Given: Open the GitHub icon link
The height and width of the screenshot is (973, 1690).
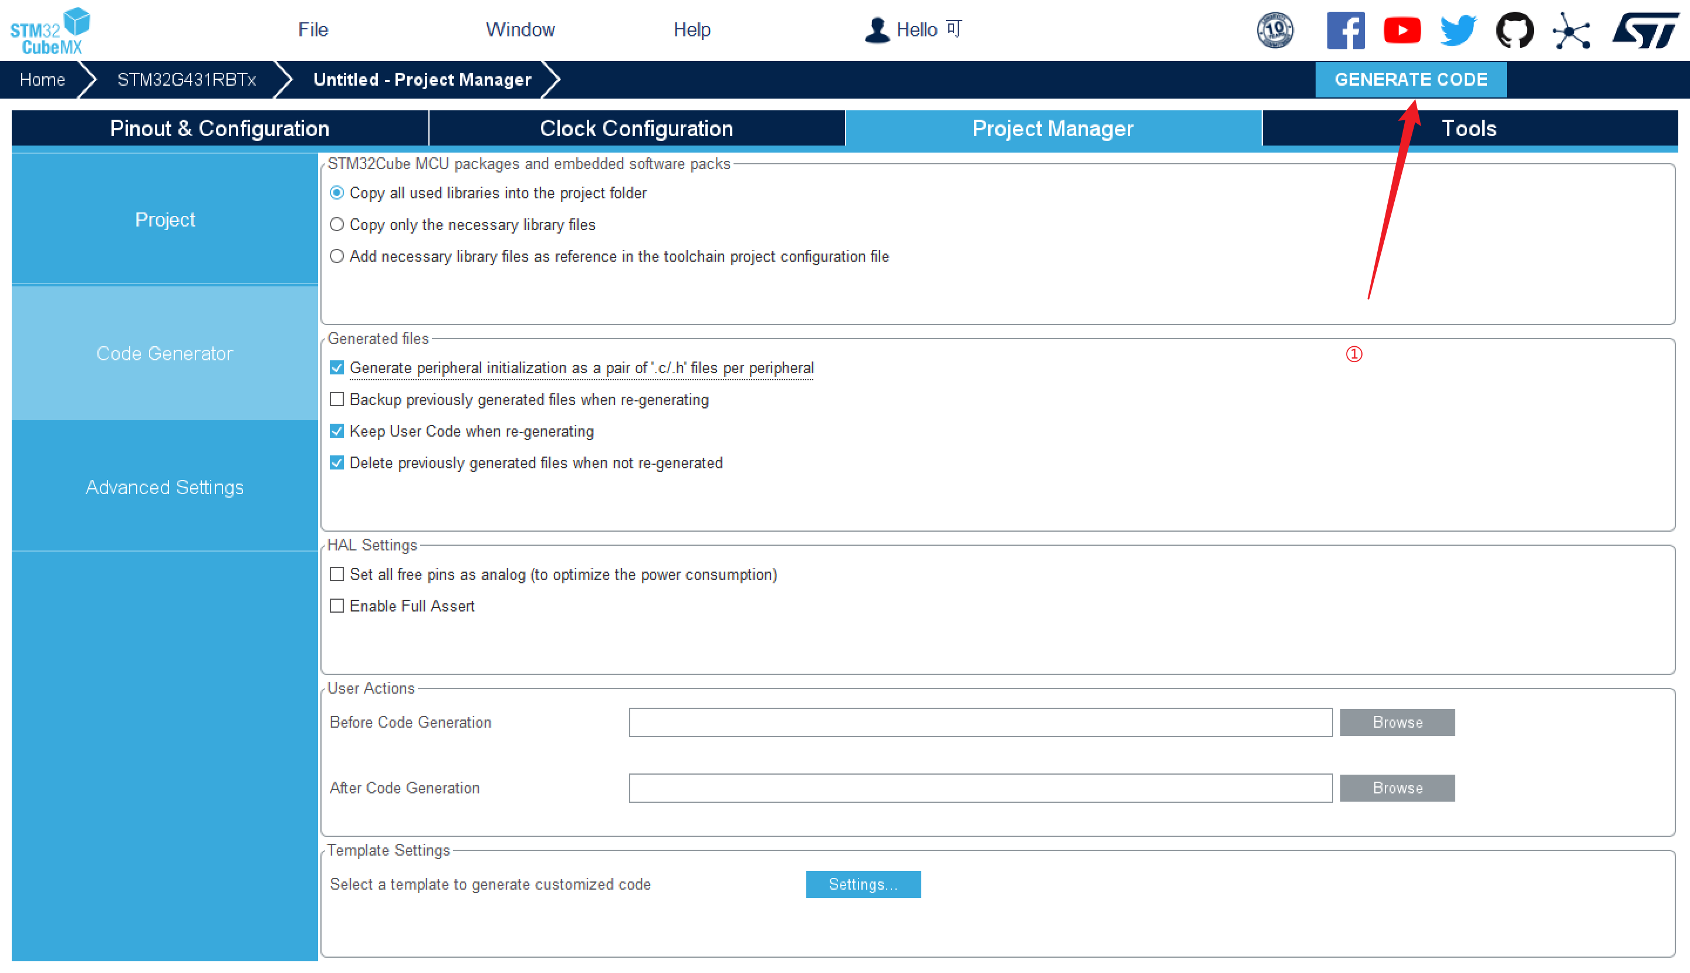Looking at the screenshot, I should pos(1514,30).
